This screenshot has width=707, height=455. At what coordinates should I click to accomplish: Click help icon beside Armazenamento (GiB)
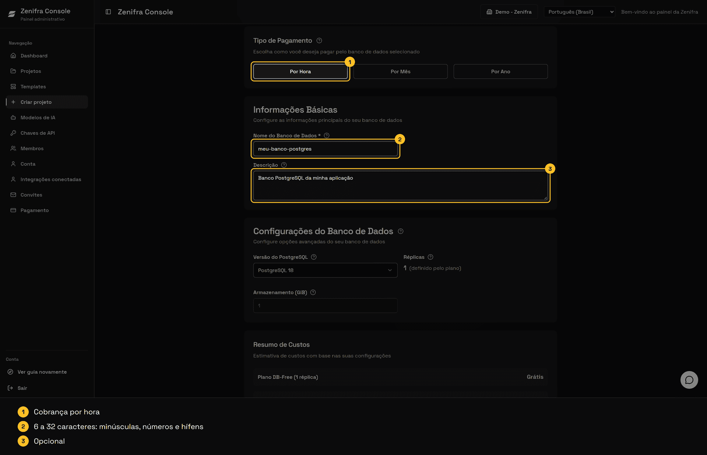coord(313,292)
